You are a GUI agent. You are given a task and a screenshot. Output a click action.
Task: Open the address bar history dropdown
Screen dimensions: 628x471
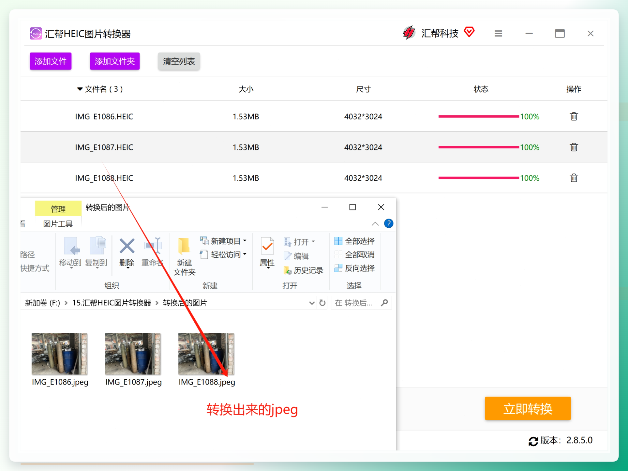click(311, 303)
